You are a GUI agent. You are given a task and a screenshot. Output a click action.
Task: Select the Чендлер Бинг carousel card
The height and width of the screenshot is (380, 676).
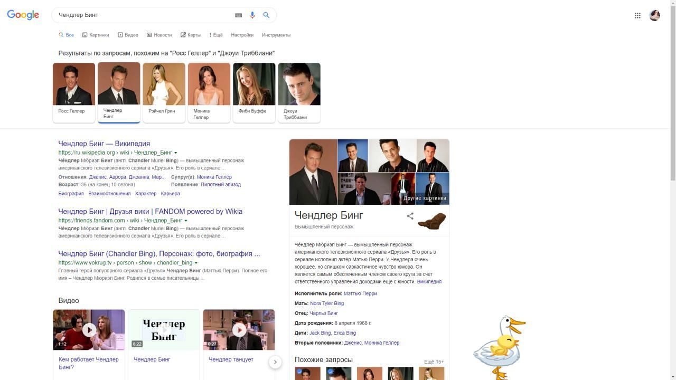point(119,92)
